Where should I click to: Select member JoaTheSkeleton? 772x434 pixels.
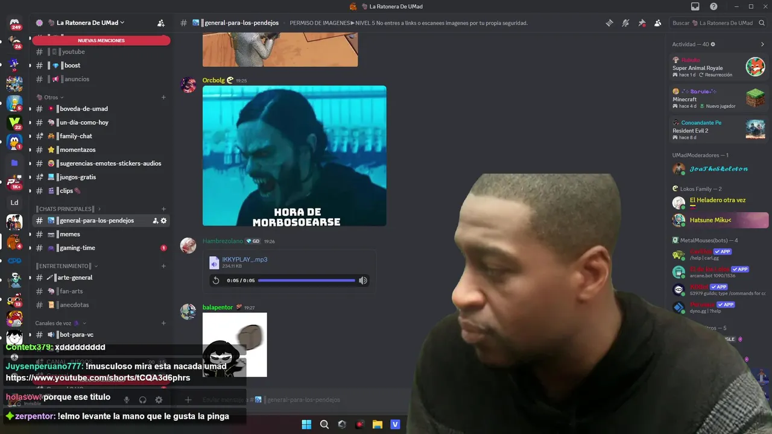719,169
